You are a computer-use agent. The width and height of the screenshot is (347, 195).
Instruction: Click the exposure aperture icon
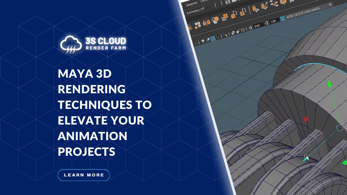pyautogui.click(x=251, y=27)
